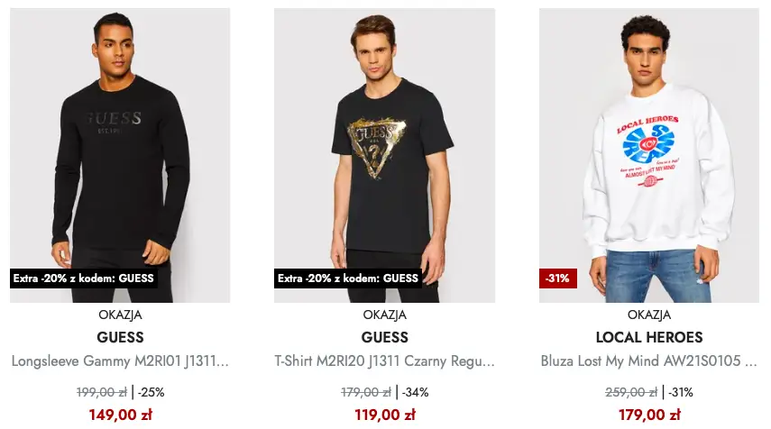Click the red 179,00 zł sale price

pyautogui.click(x=649, y=415)
